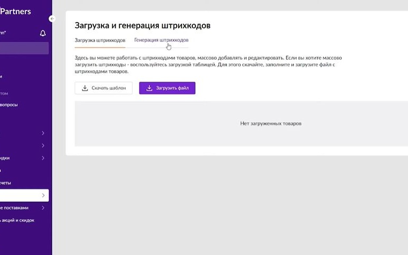Click the Загрузить файл button
The height and width of the screenshot is (255, 408).
pyautogui.click(x=167, y=88)
